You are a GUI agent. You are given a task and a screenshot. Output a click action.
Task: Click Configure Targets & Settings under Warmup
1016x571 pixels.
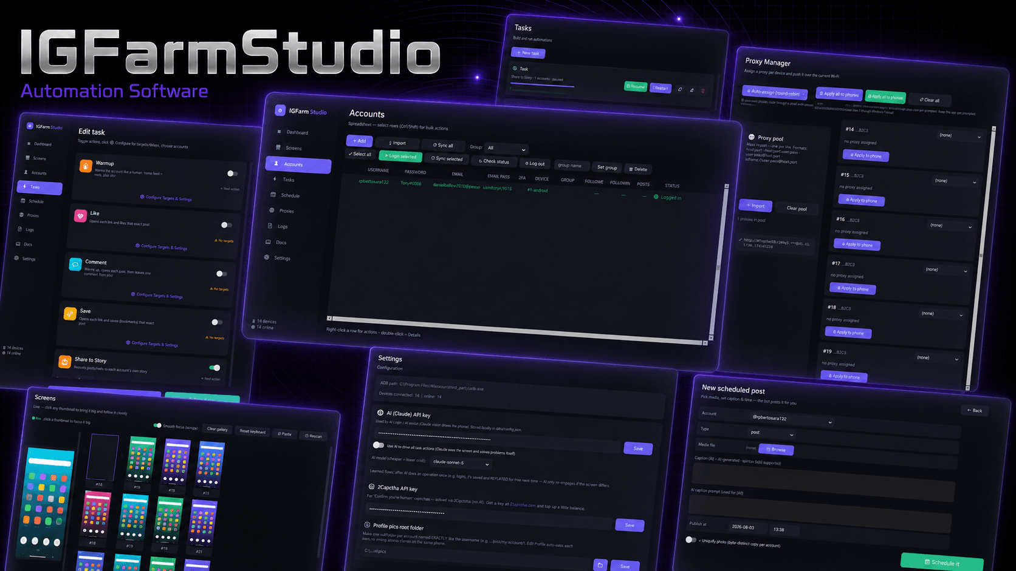(x=166, y=198)
